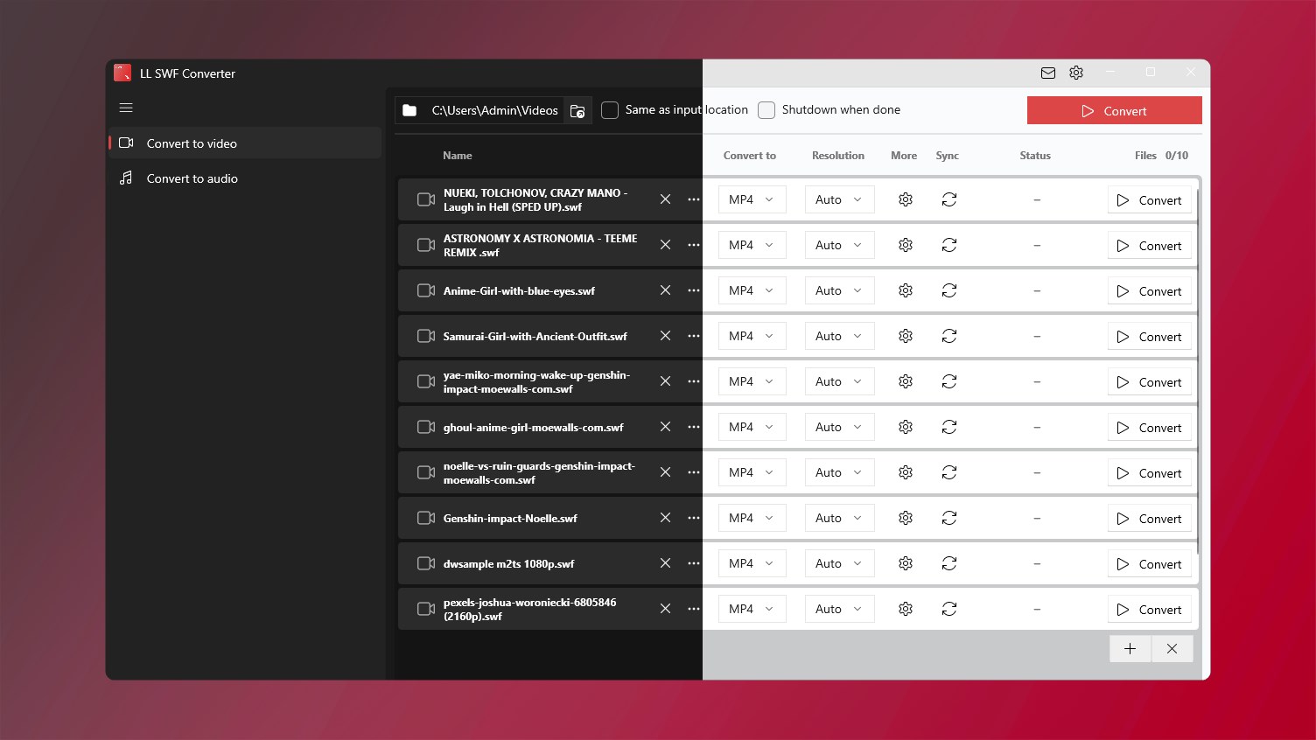Image resolution: width=1316 pixels, height=740 pixels.
Task: Open settings gear for Genshin-impact-Noelle.swf row
Action: tap(906, 518)
